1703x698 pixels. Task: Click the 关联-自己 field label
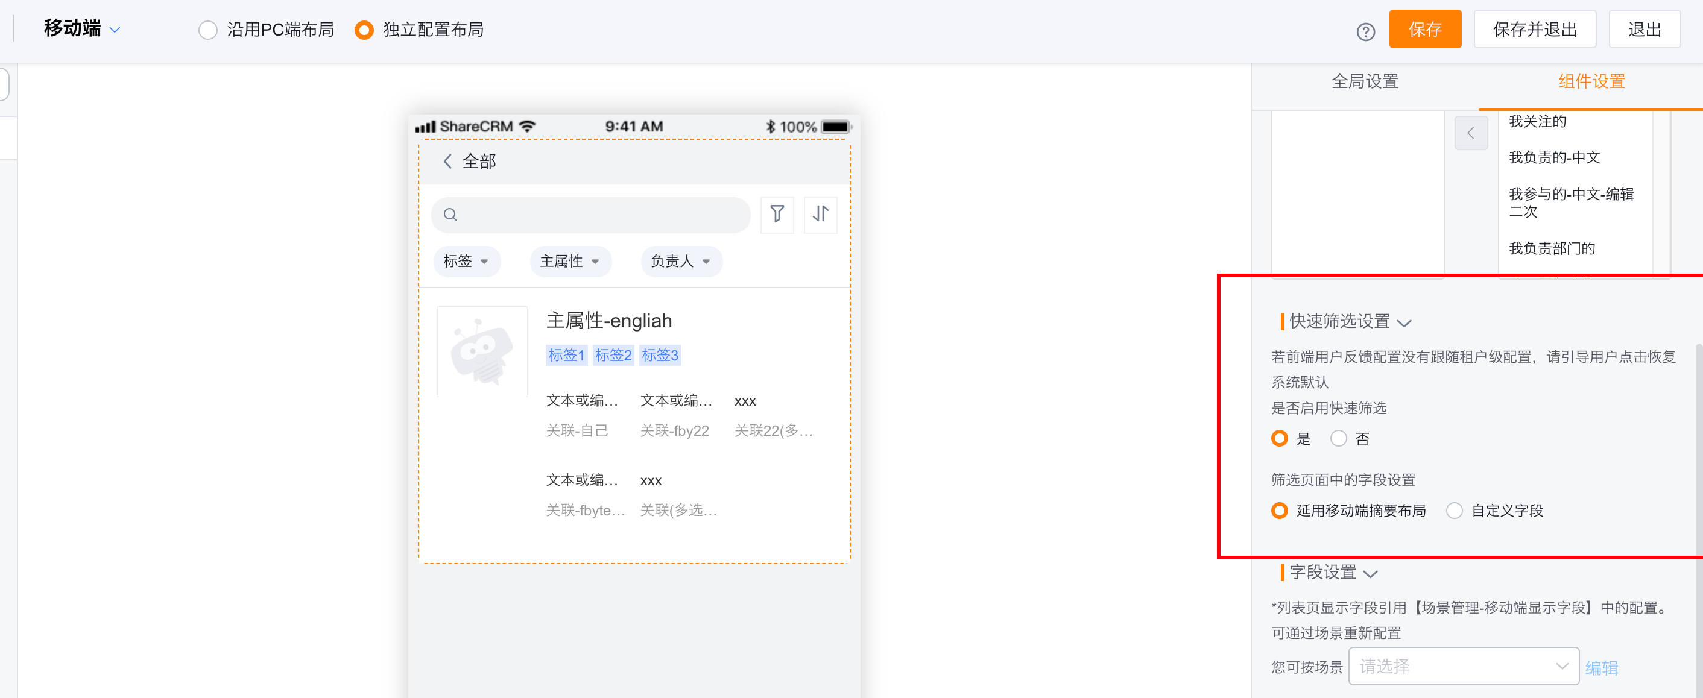[577, 431]
